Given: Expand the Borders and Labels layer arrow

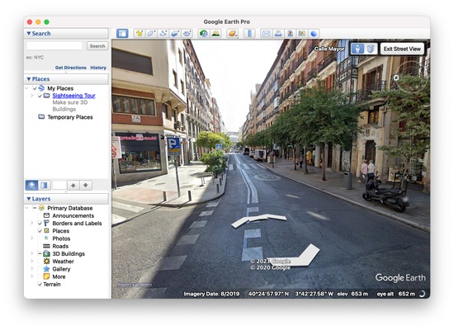Looking at the screenshot, I should pyautogui.click(x=32, y=224).
